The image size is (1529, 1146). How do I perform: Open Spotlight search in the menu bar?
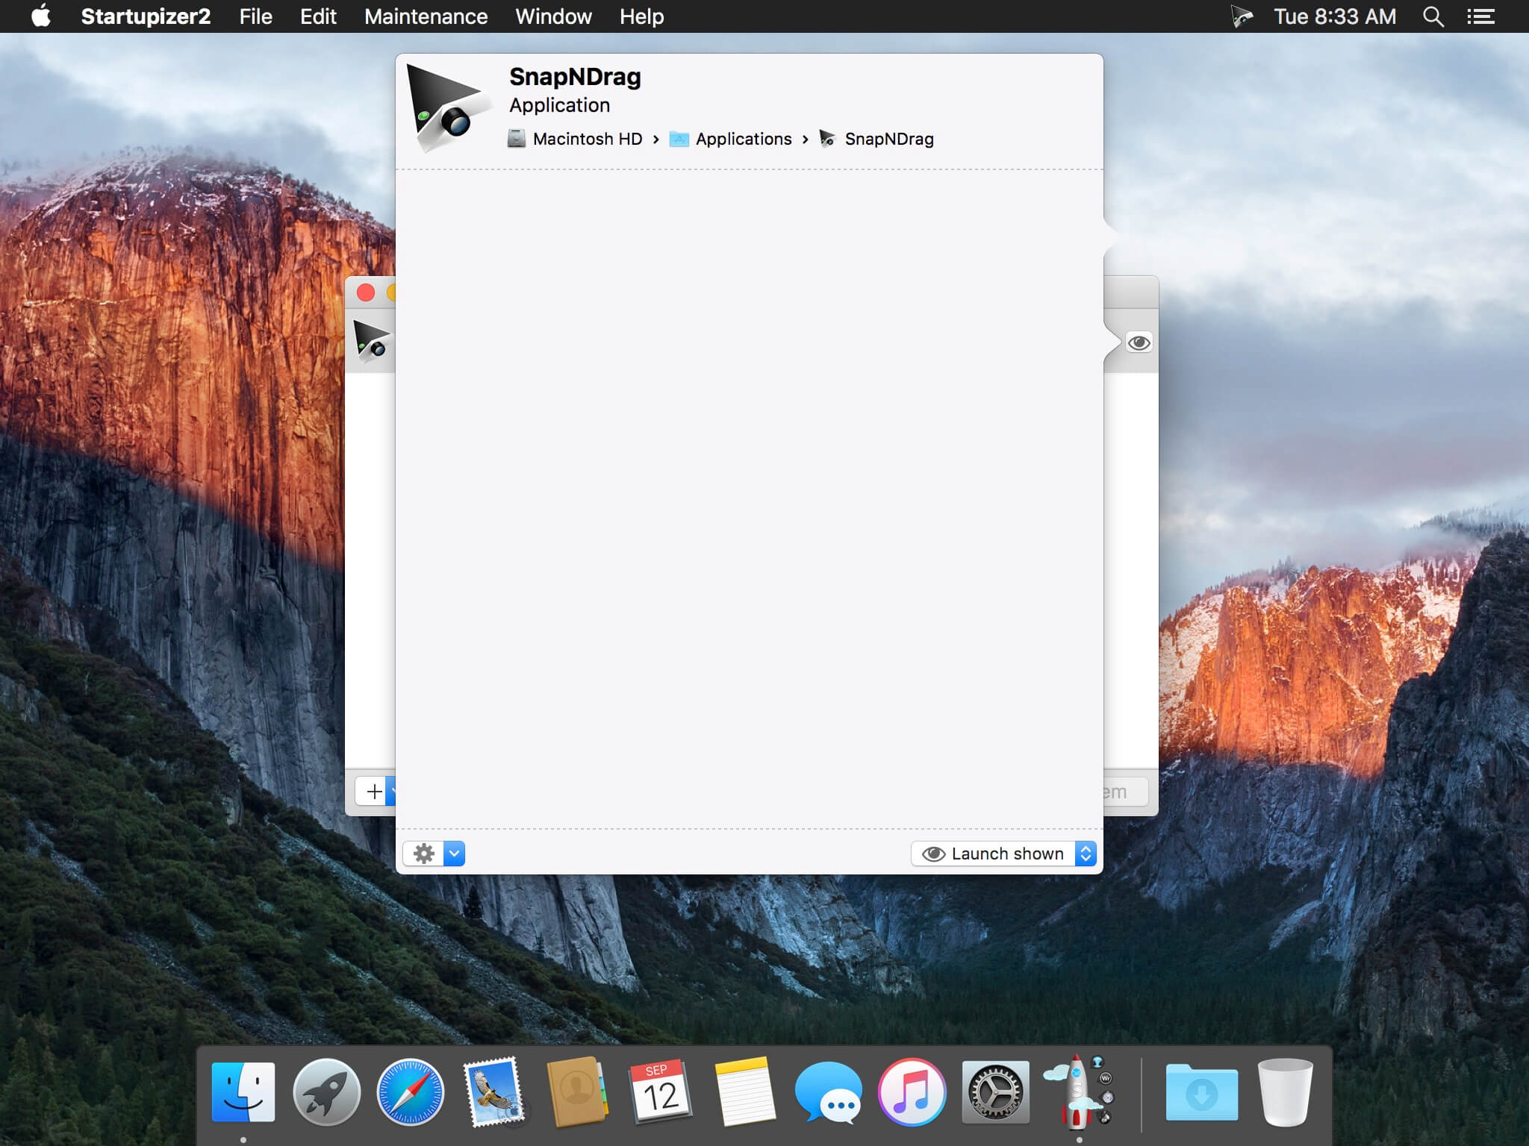tap(1433, 16)
